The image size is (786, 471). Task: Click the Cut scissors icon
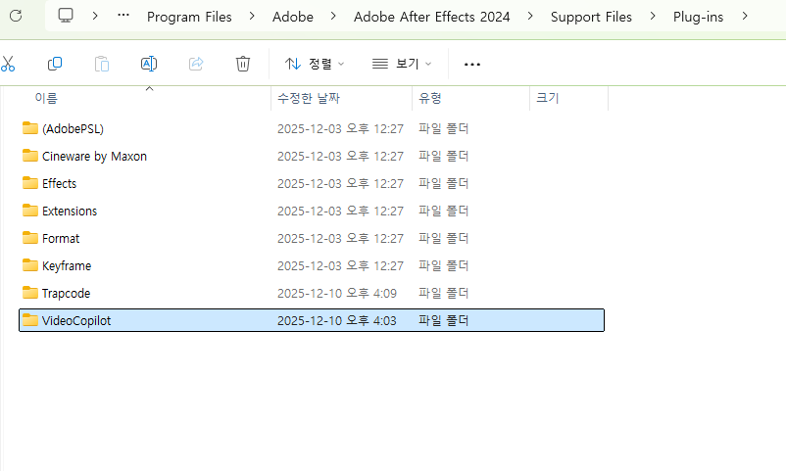click(8, 64)
